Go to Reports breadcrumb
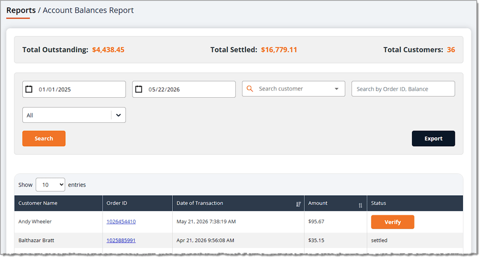 (x=21, y=10)
